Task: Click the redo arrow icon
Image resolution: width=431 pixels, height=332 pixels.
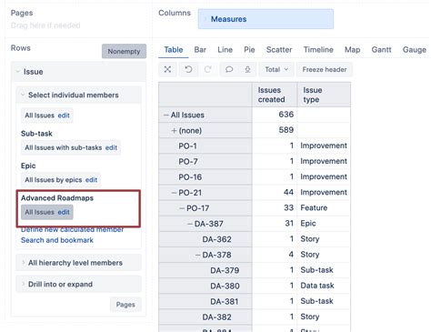Action: click(207, 69)
